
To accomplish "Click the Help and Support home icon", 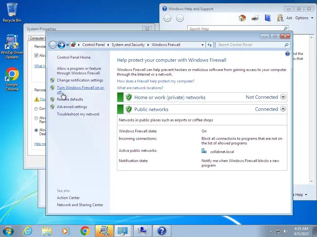I will pyautogui.click(x=242, y=18).
